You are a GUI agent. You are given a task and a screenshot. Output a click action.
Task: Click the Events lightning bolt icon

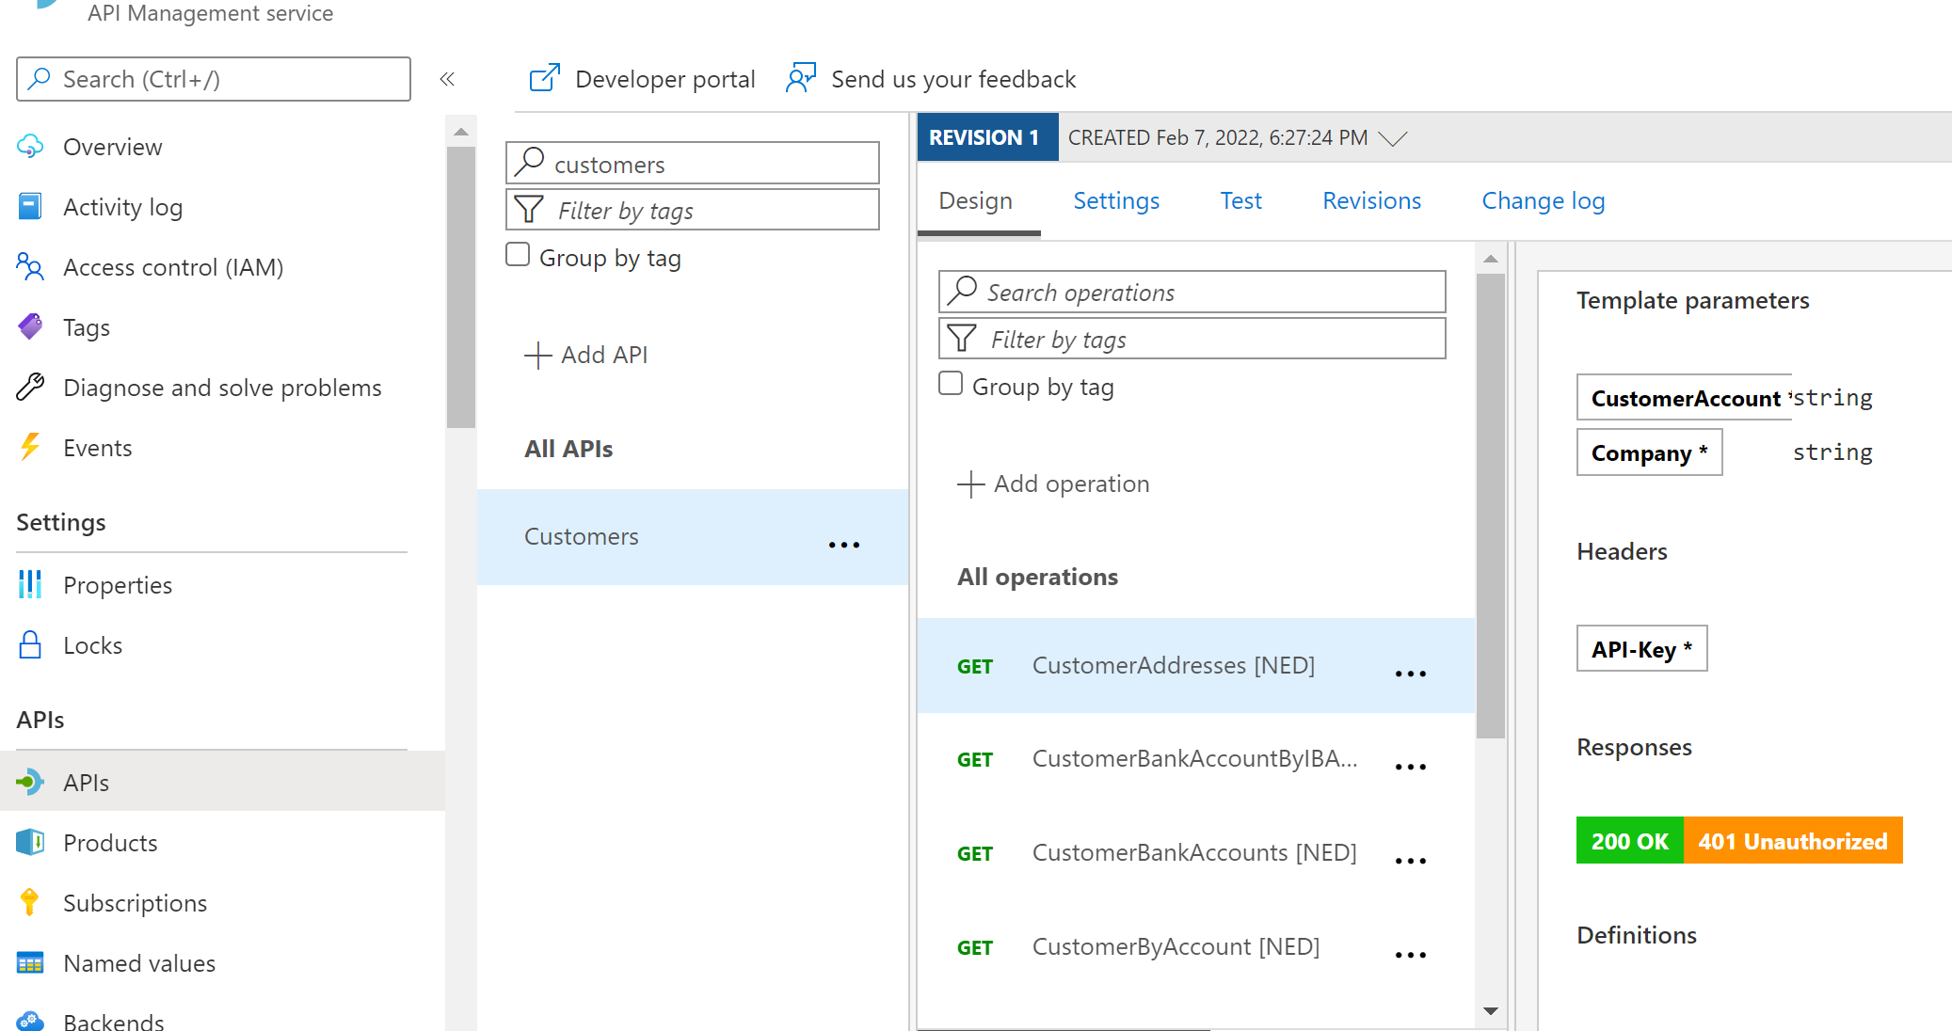click(30, 448)
